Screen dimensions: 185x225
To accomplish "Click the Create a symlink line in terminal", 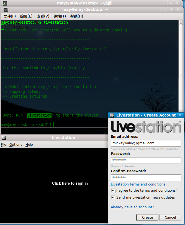I will pyautogui.click(x=44, y=68).
